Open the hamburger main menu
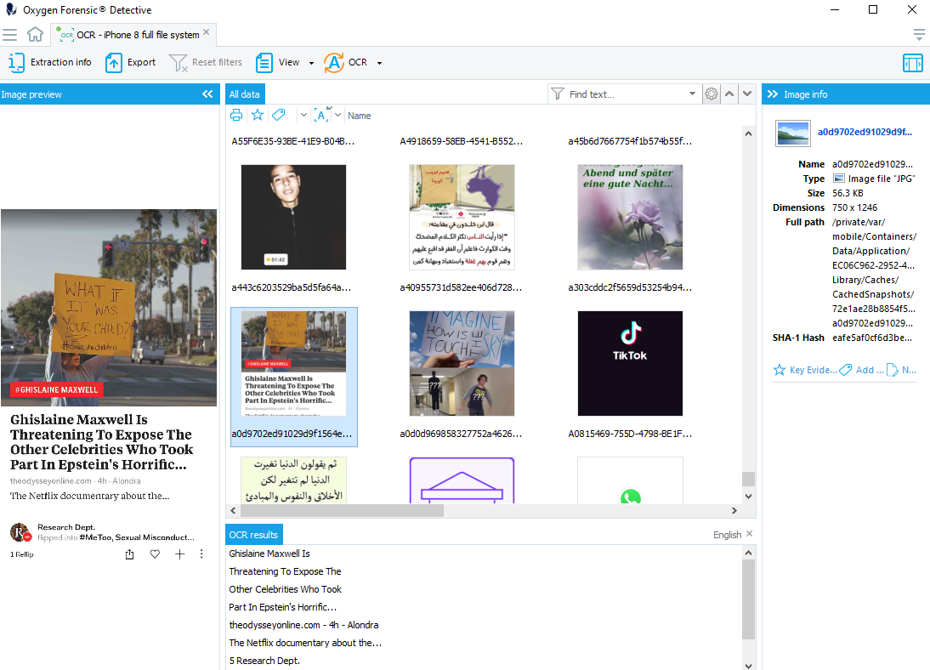 pyautogui.click(x=10, y=35)
